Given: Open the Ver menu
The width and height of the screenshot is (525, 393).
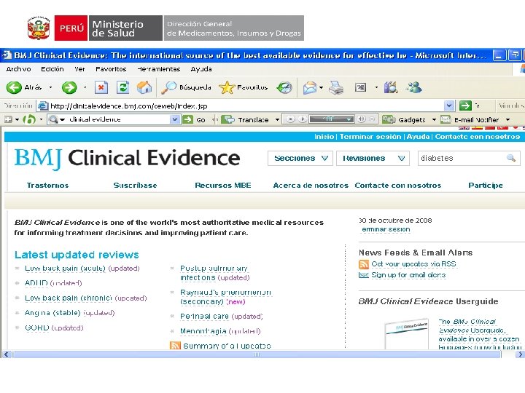Looking at the screenshot, I should pyautogui.click(x=79, y=69).
